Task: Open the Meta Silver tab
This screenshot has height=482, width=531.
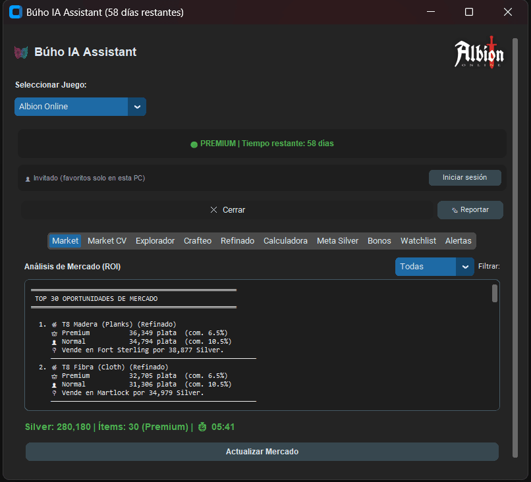Action: [x=337, y=240]
